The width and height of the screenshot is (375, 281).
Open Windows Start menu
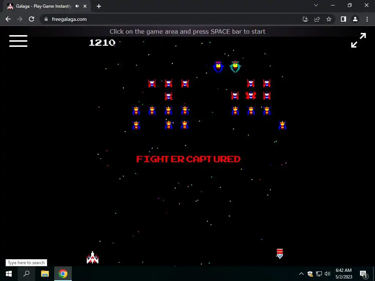9,274
